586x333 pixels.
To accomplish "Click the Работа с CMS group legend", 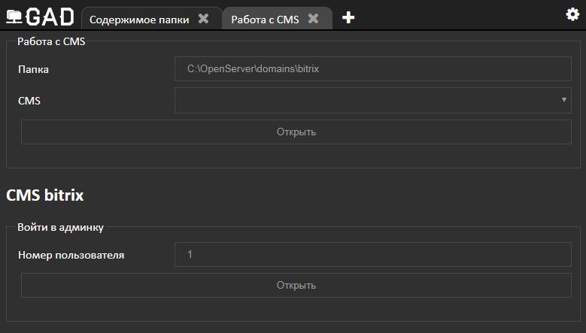I will (51, 41).
